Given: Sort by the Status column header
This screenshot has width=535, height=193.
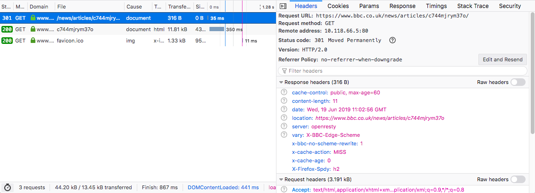Looking at the screenshot, I should (x=7, y=7).
